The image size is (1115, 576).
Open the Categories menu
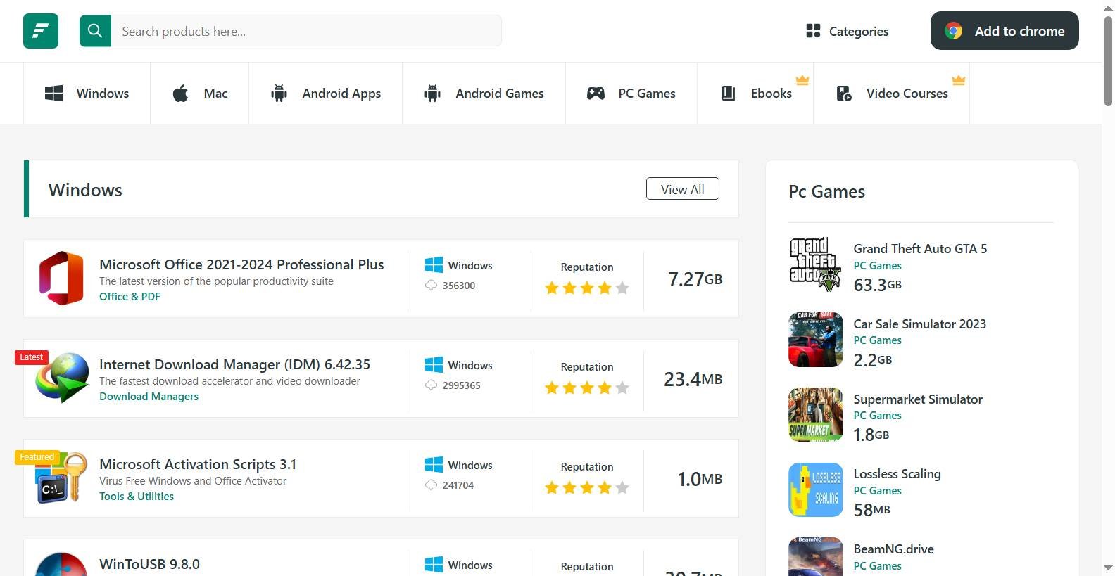[x=847, y=31]
